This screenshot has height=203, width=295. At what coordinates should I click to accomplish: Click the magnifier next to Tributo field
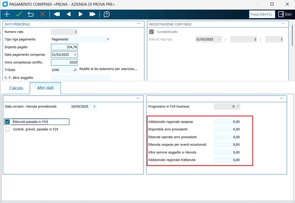tap(75, 70)
